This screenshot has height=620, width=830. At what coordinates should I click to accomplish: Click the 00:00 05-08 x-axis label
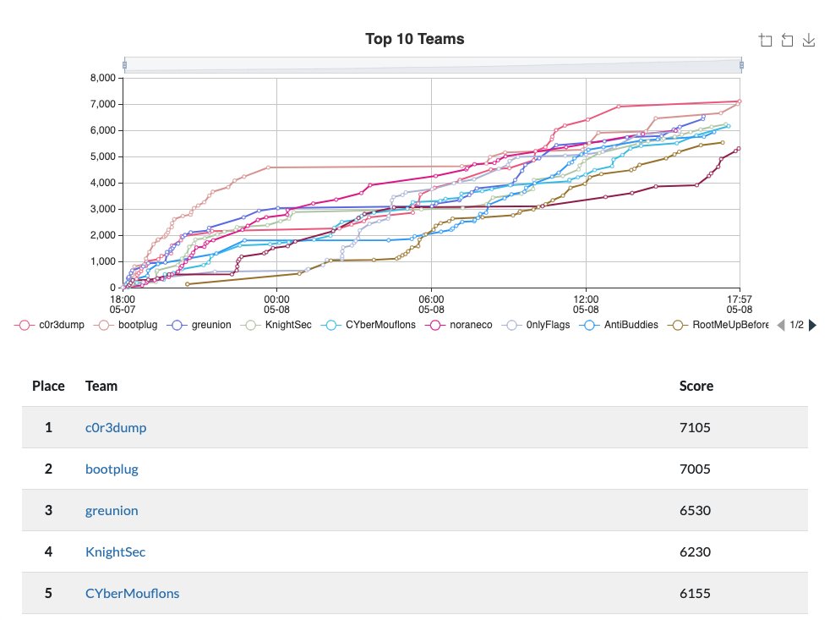[x=276, y=305]
